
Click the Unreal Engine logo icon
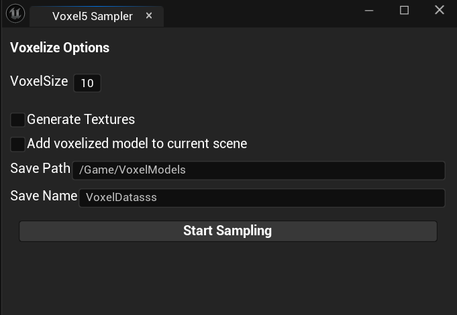tap(15, 13)
